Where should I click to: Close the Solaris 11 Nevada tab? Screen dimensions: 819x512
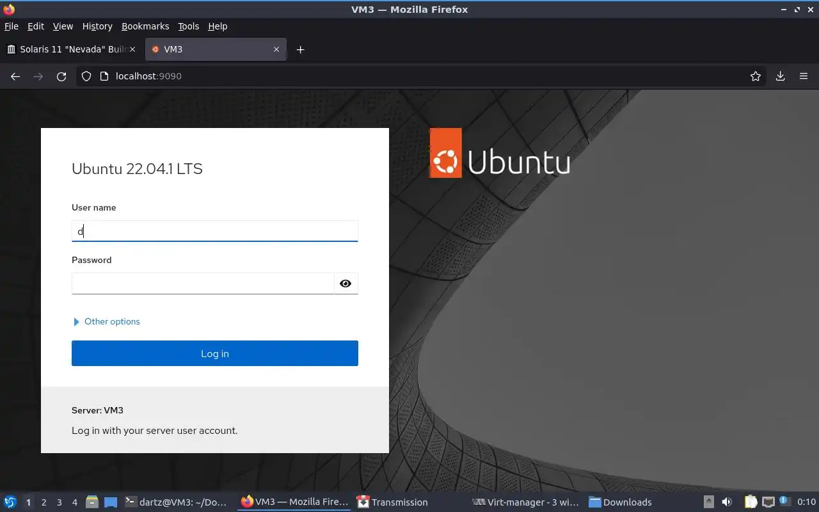tap(132, 49)
